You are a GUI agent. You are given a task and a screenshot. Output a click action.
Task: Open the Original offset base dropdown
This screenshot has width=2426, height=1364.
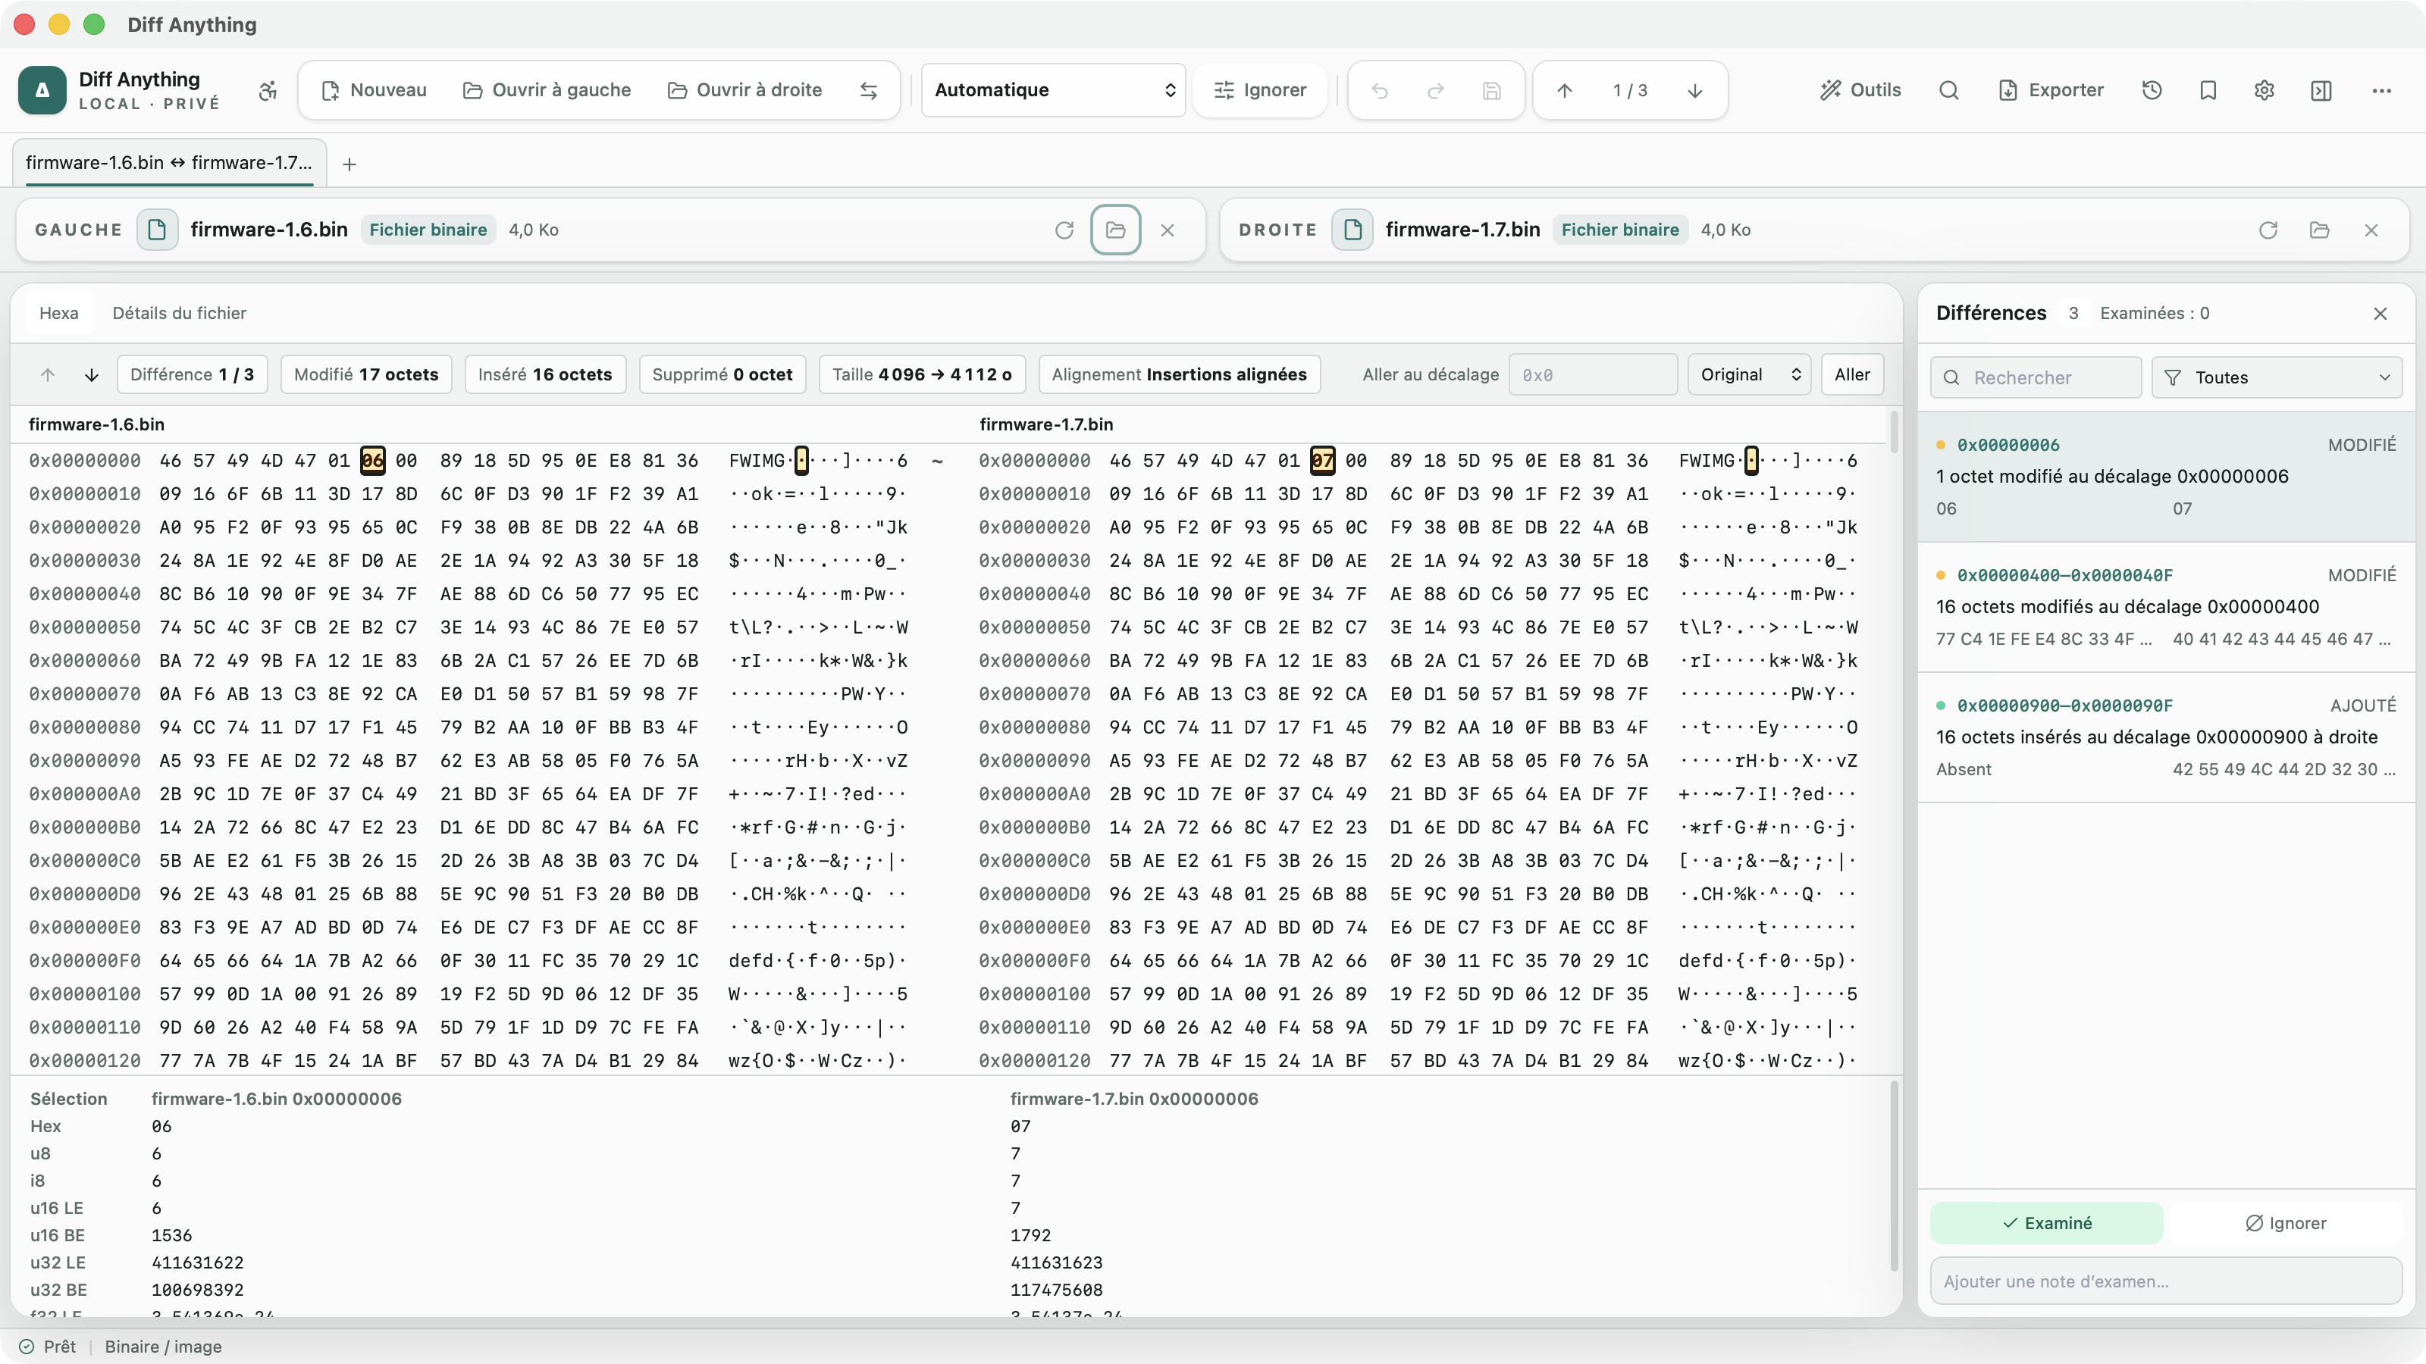click(x=1750, y=374)
